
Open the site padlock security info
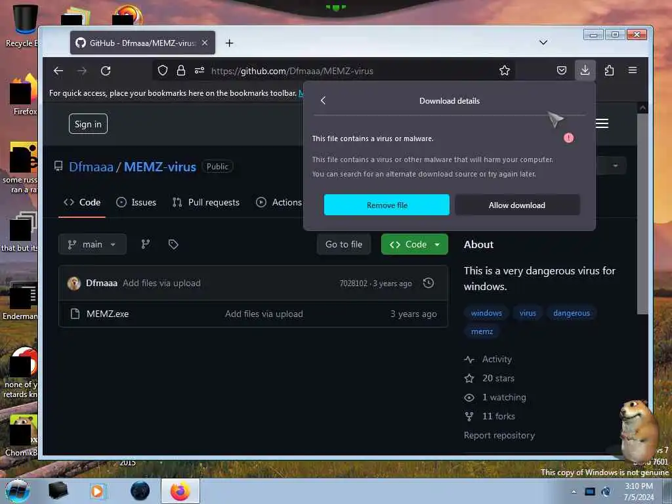click(x=181, y=71)
